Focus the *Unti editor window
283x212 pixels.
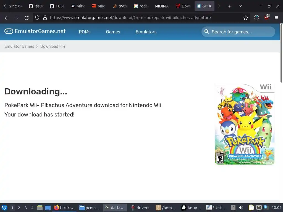click(x=216, y=208)
